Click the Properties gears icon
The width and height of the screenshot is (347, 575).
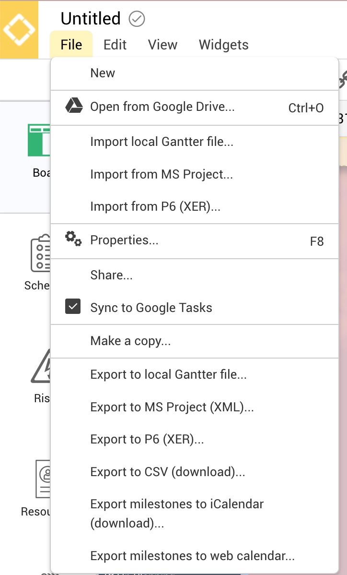(73, 239)
